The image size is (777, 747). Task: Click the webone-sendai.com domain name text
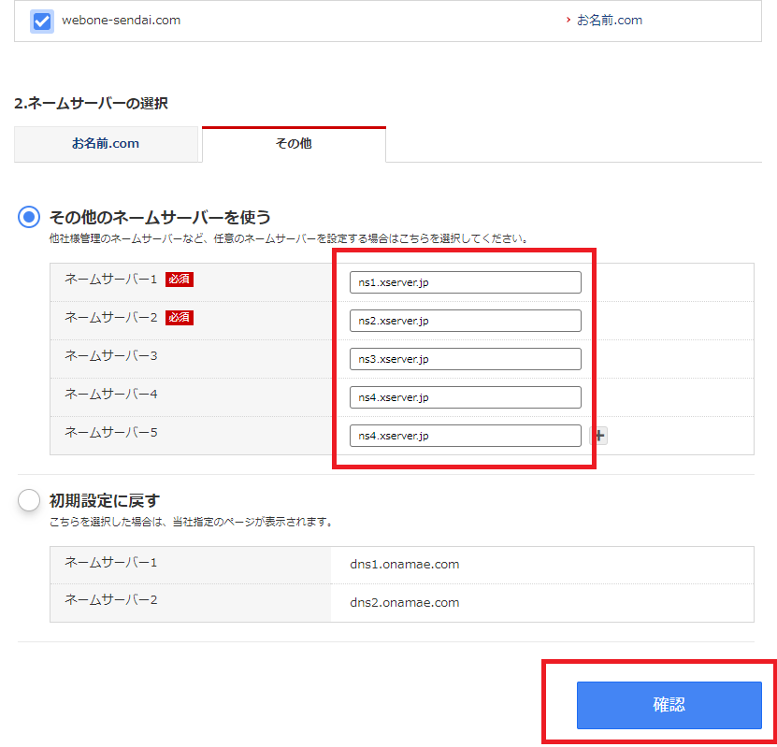[x=121, y=21]
